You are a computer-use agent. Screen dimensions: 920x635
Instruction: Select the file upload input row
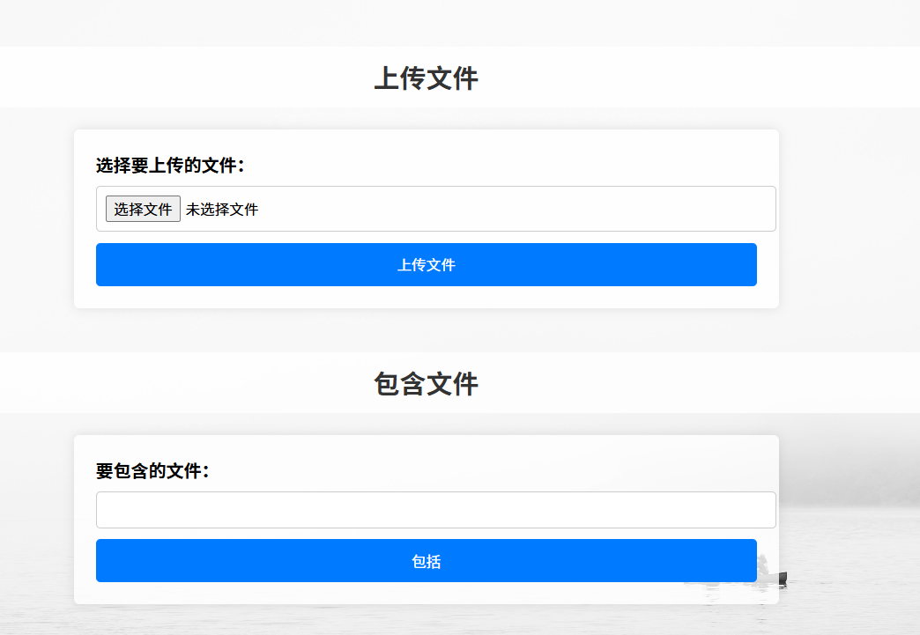click(435, 209)
